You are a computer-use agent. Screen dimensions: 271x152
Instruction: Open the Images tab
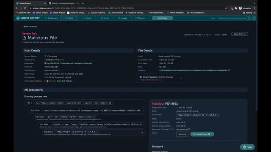pos(122,18)
